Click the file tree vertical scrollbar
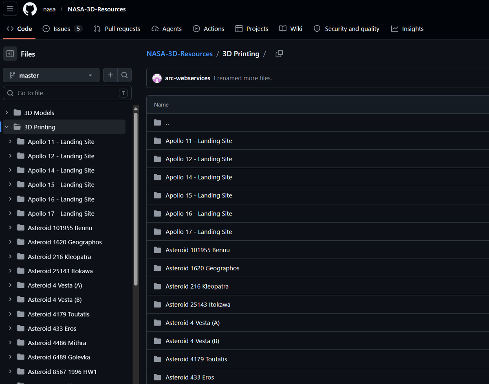This screenshot has height=384, width=489. (x=136, y=200)
